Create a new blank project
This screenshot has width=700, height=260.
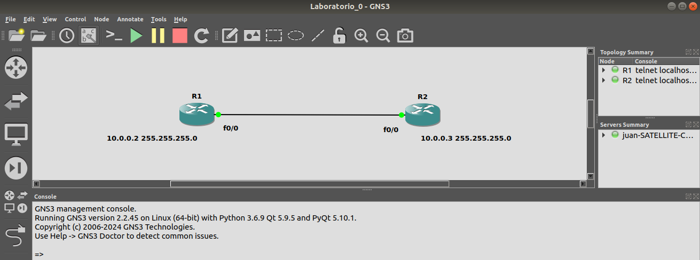pyautogui.click(x=16, y=35)
